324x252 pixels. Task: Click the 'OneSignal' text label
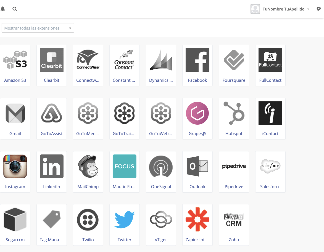tap(161, 187)
